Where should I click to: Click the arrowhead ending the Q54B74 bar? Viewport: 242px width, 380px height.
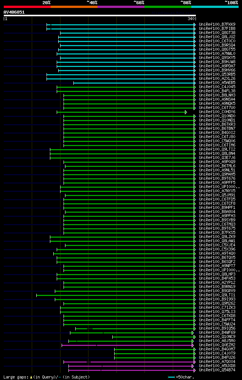pyautogui.click(x=195, y=370)
